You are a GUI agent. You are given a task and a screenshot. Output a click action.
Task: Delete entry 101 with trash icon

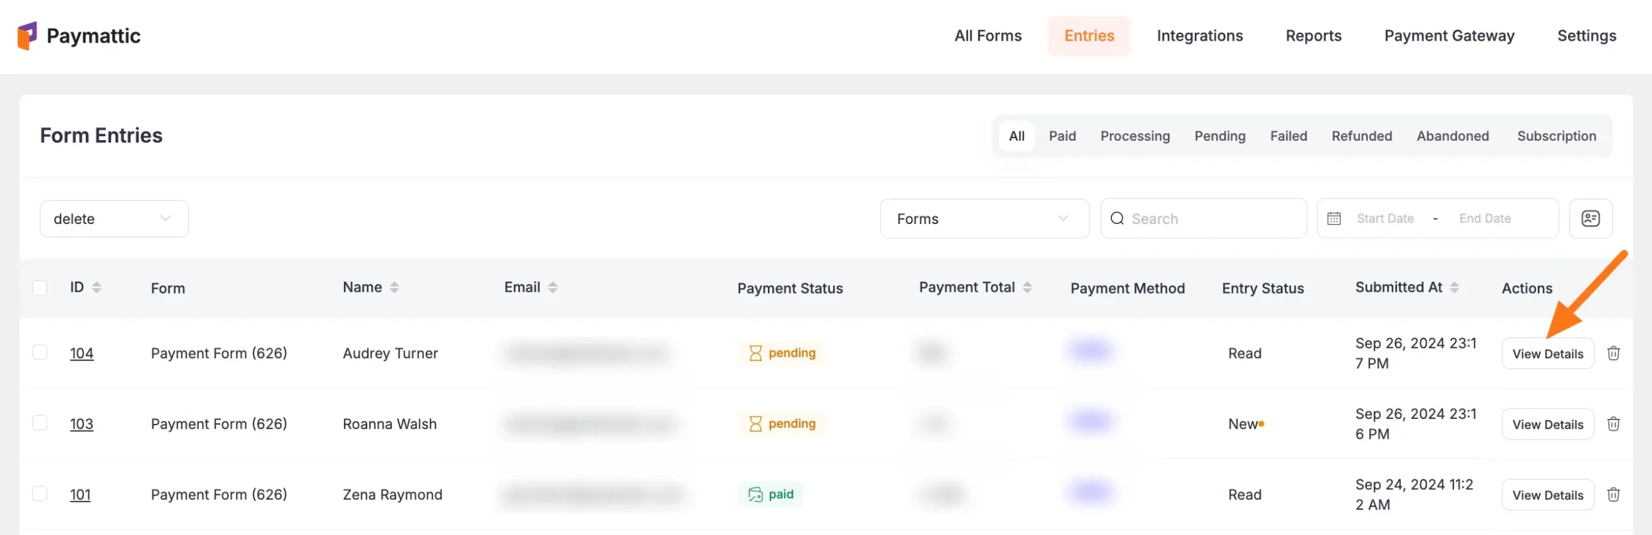pyautogui.click(x=1613, y=494)
